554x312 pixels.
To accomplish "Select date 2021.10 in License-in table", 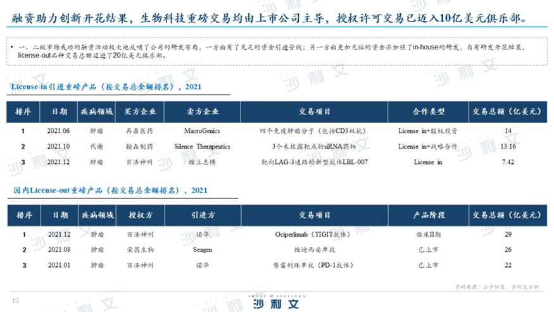I will click(58, 146).
